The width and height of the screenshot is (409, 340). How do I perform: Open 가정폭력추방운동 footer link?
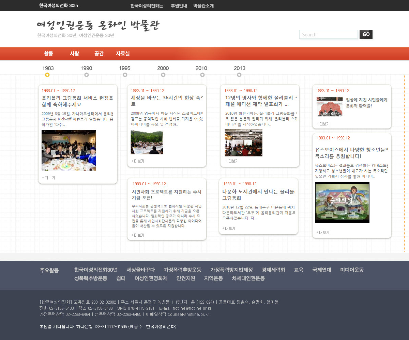click(x=182, y=270)
